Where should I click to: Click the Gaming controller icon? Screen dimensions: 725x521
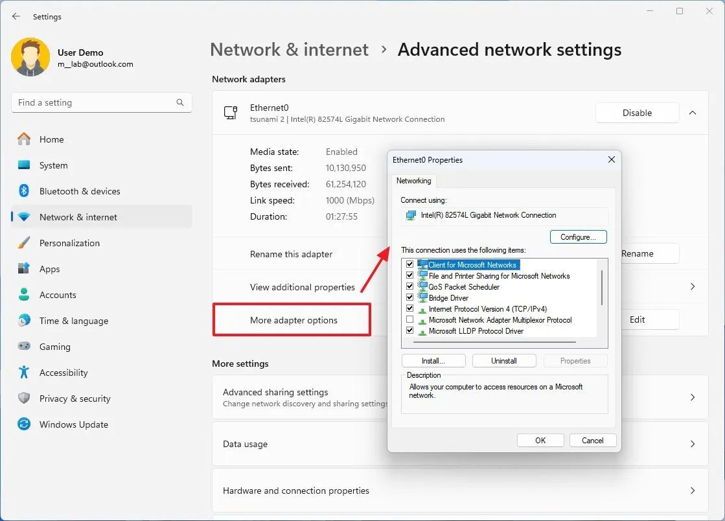point(24,346)
